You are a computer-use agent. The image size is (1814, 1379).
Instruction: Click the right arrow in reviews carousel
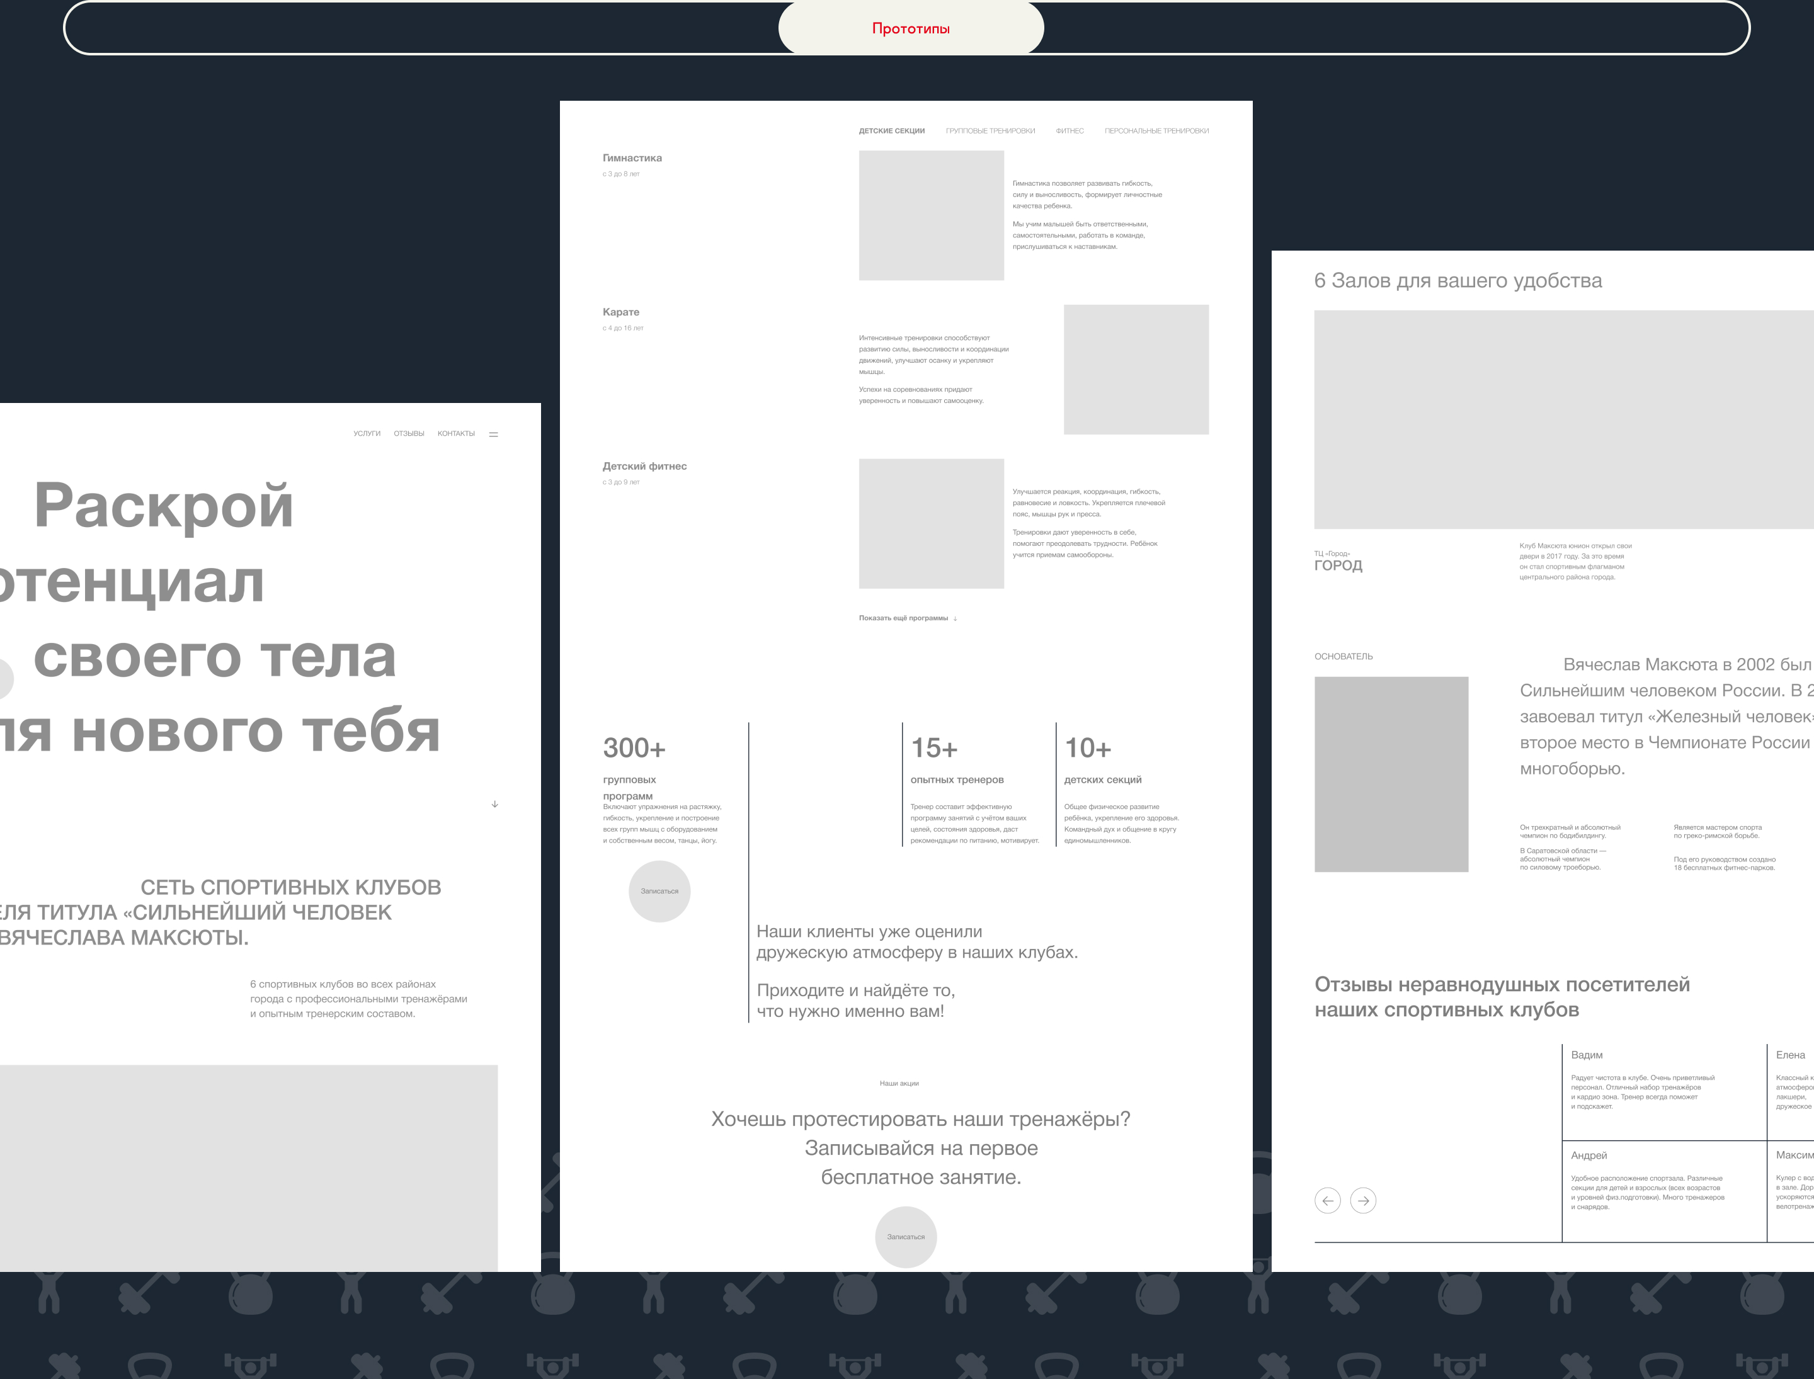point(1363,1200)
